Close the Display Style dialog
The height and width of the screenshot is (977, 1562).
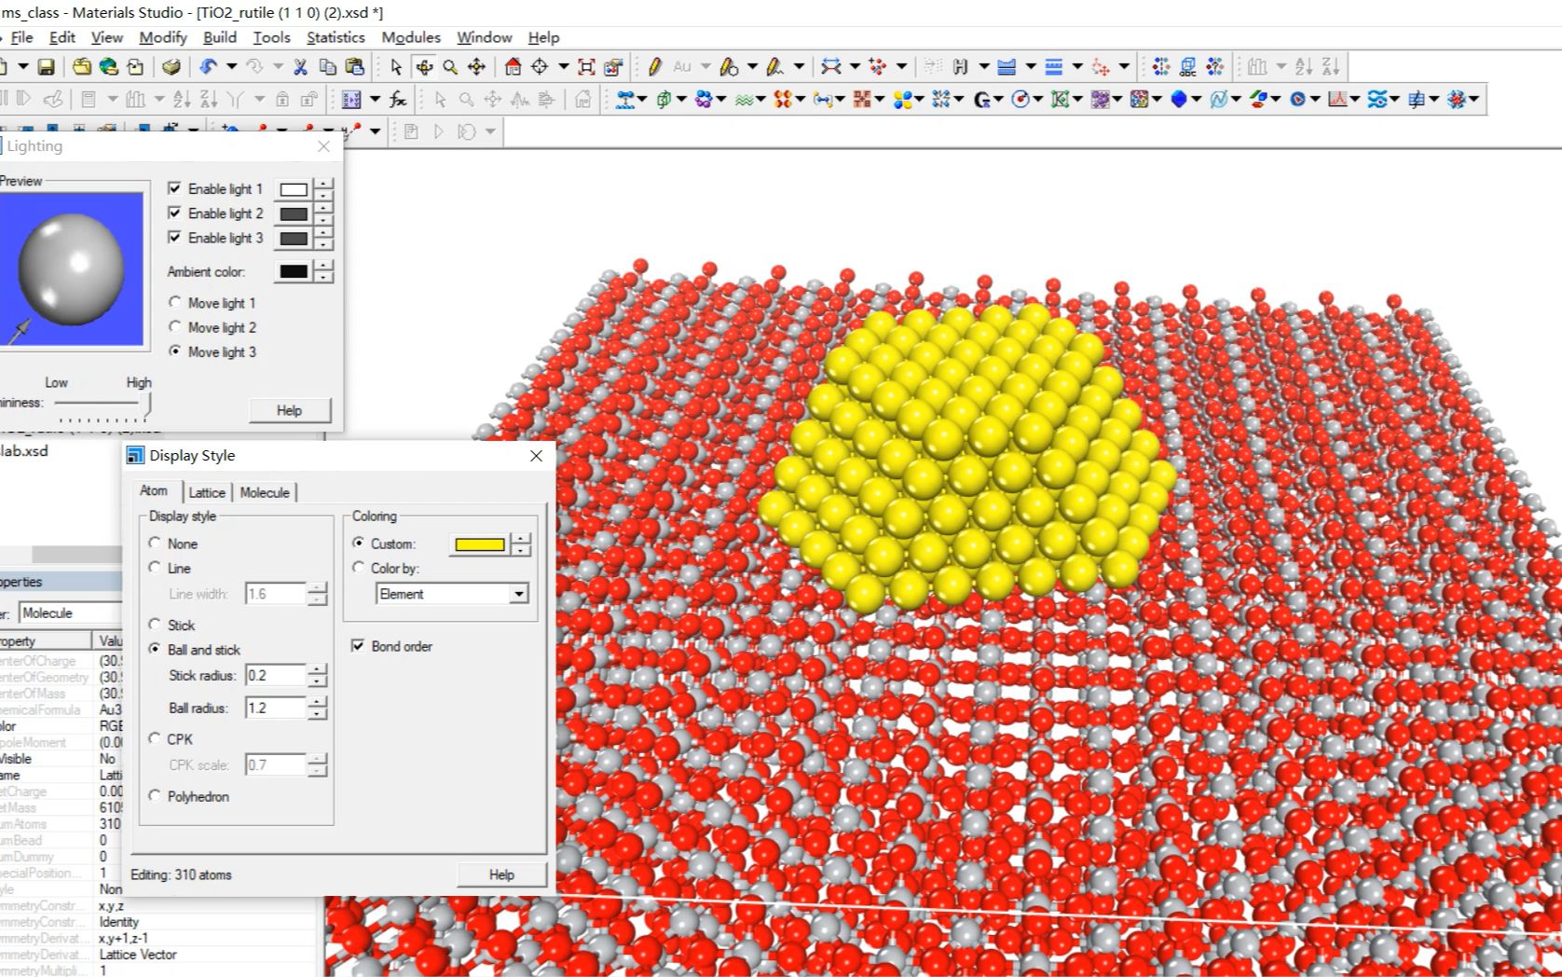(x=536, y=455)
